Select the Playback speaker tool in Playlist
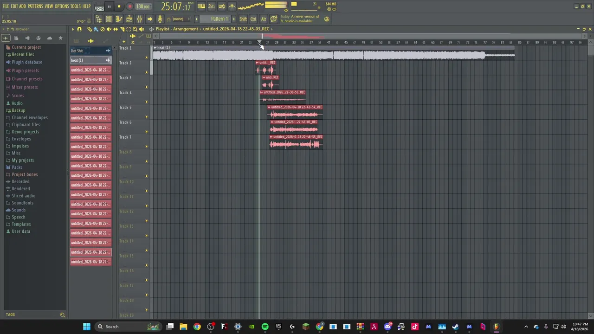594x334 pixels. coord(142,29)
